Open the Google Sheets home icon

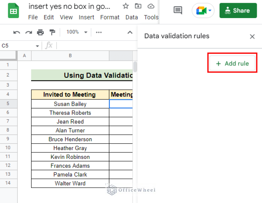[x=14, y=11]
